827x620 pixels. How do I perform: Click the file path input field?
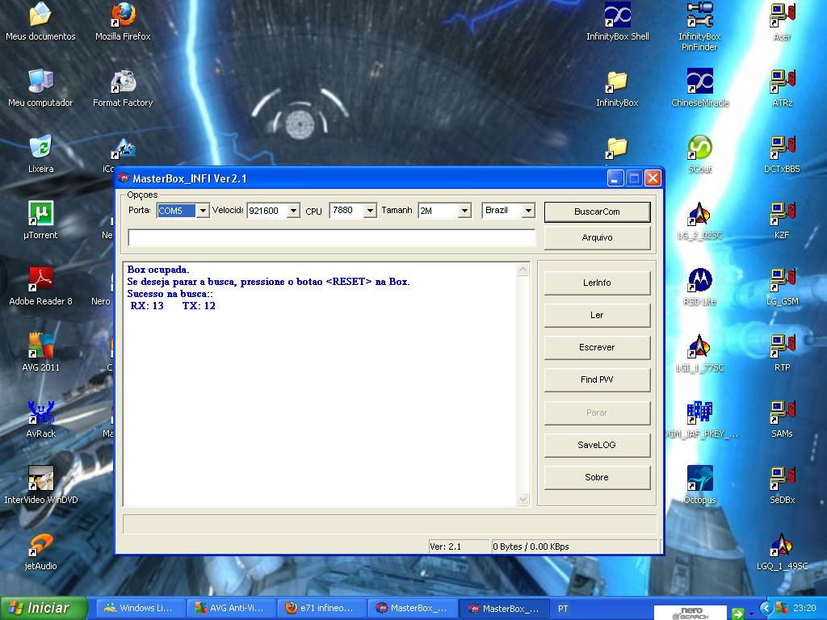[331, 237]
